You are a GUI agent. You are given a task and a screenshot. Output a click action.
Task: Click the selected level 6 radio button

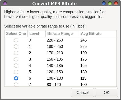tap(16, 78)
